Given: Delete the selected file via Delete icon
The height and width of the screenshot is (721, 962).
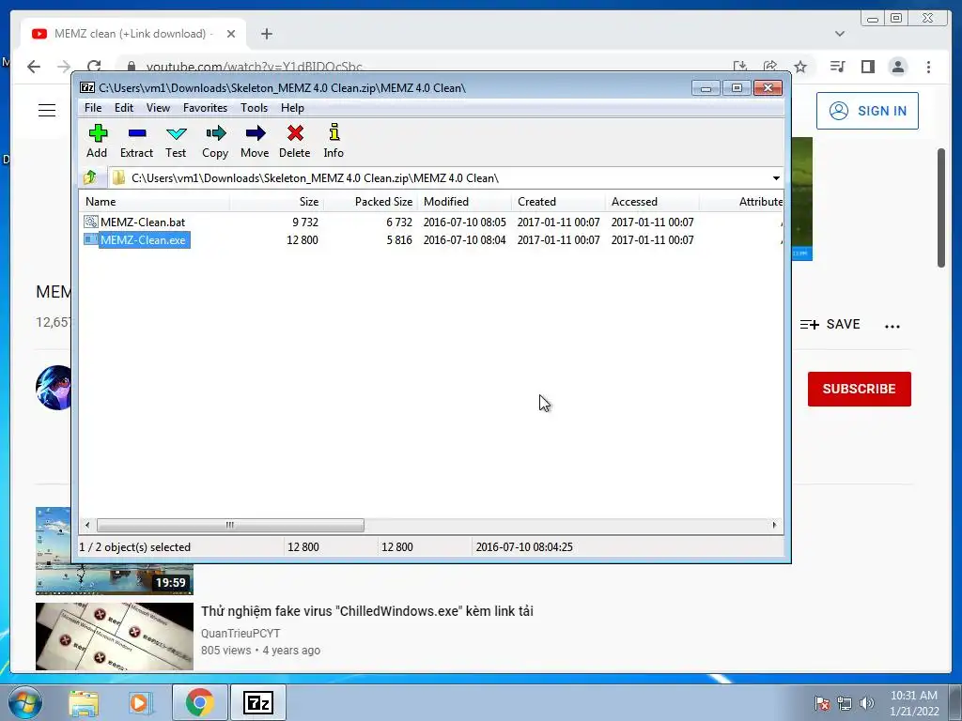Looking at the screenshot, I should (294, 141).
